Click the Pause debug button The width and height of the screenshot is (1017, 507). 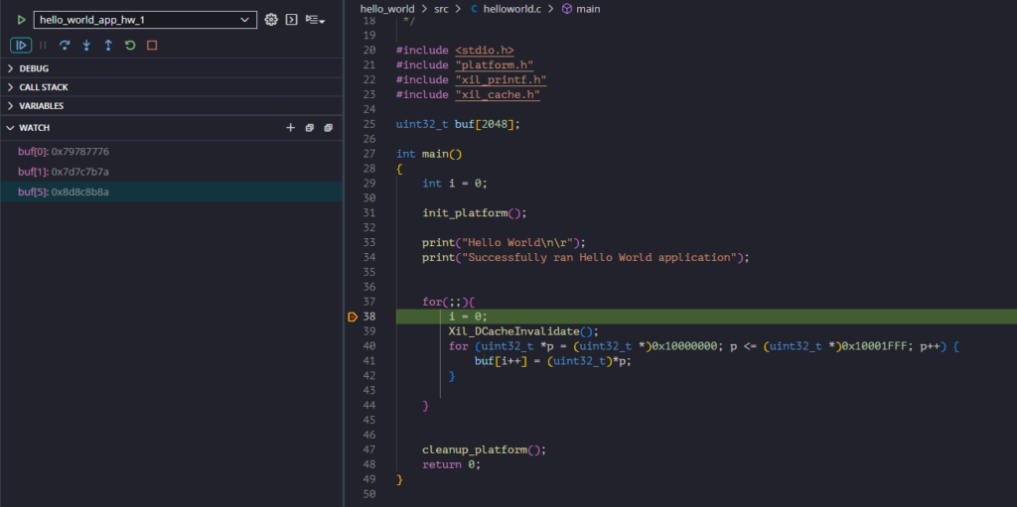coord(43,45)
